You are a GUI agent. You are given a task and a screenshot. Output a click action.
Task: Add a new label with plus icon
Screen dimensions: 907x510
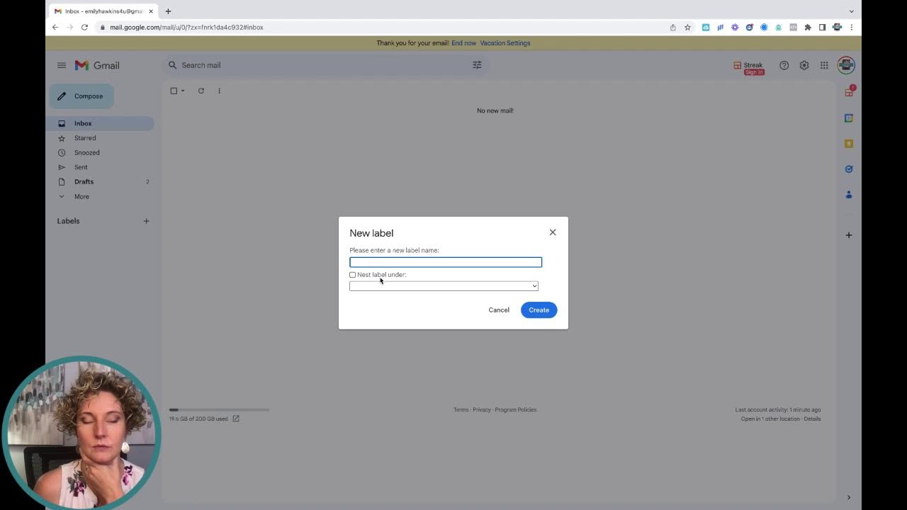pyautogui.click(x=146, y=221)
